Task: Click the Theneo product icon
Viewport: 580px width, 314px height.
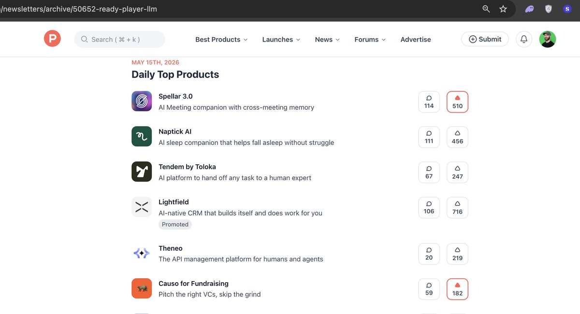Action: click(x=142, y=253)
